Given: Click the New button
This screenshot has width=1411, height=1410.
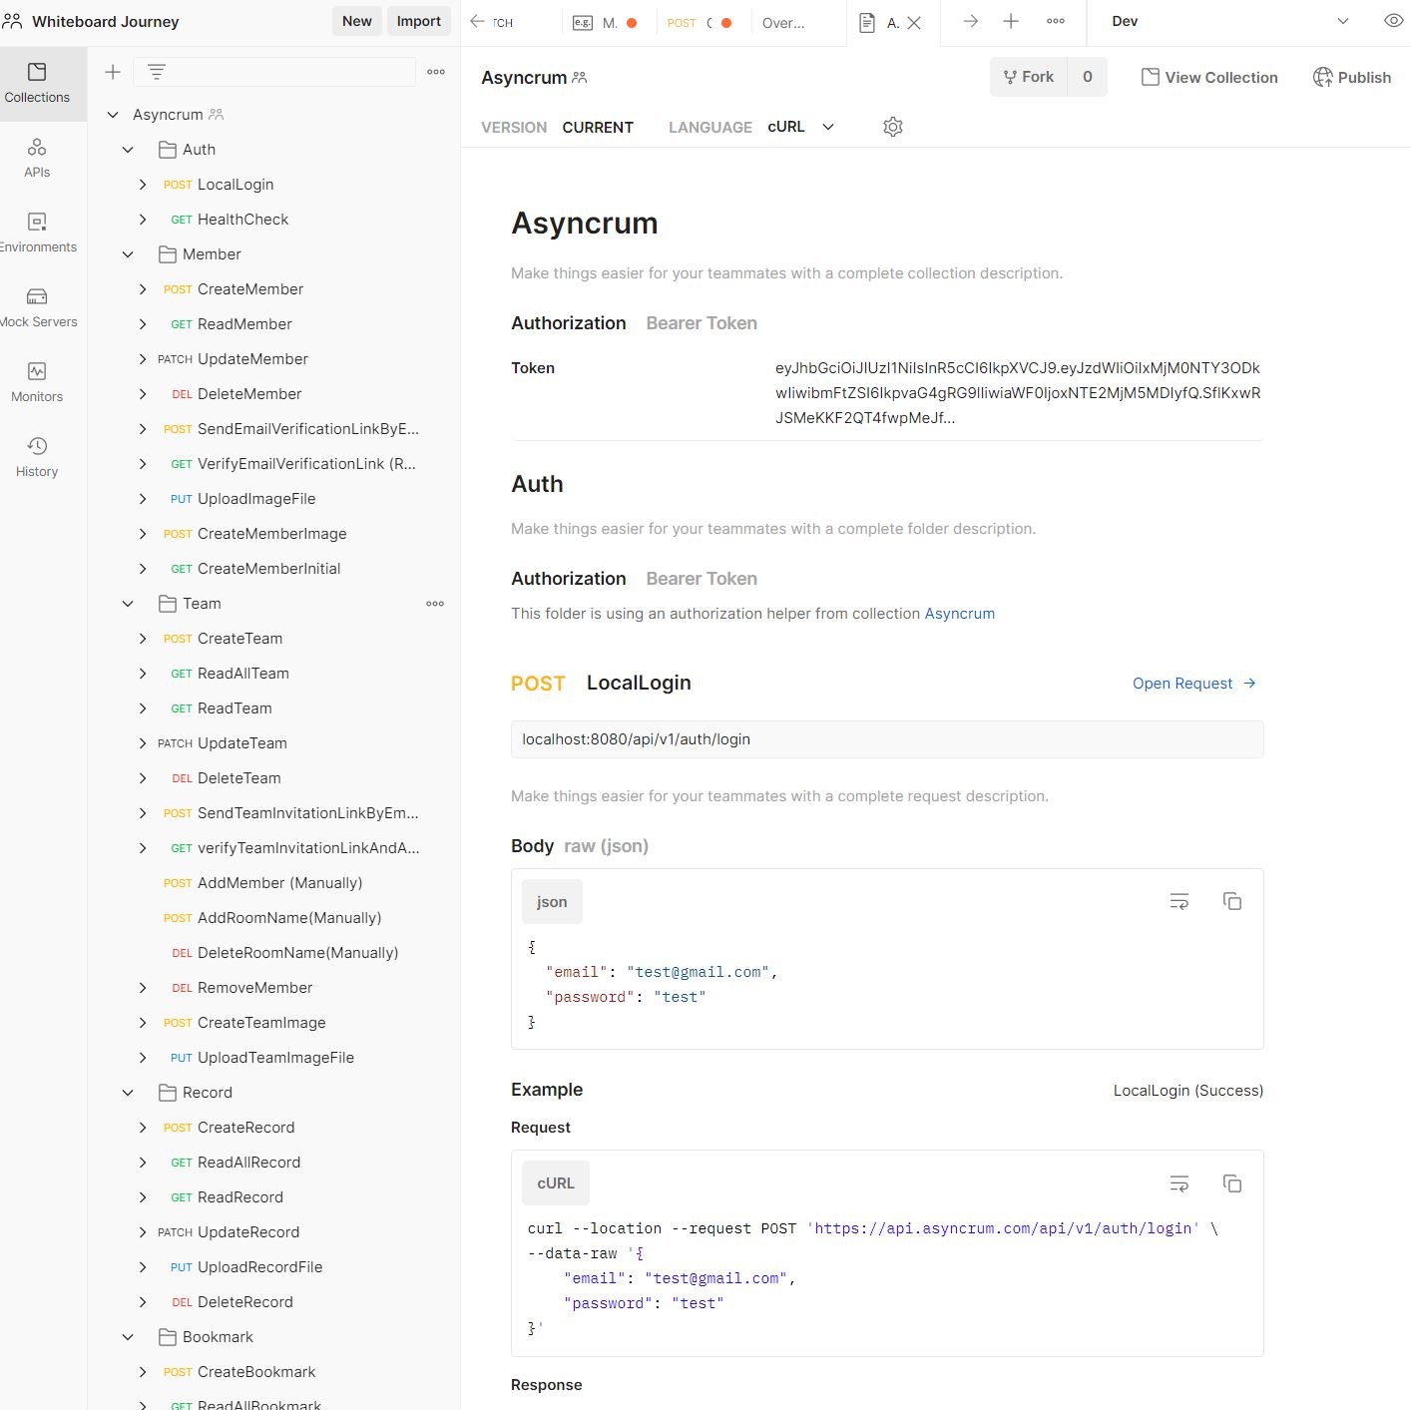Looking at the screenshot, I should (357, 21).
